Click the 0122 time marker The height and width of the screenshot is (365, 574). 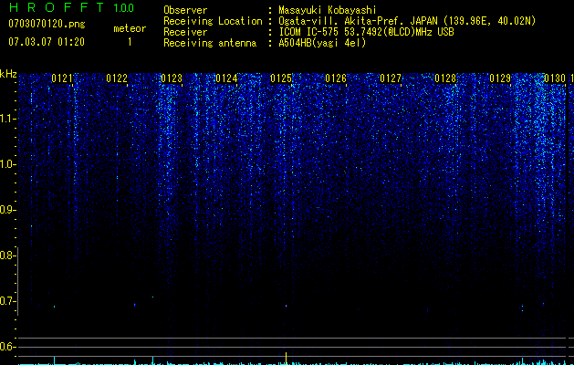pos(117,78)
